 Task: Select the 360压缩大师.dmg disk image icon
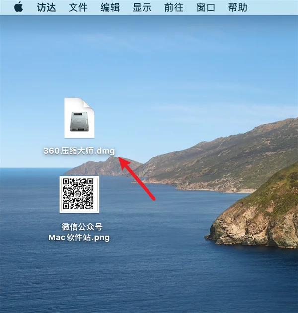coord(79,118)
